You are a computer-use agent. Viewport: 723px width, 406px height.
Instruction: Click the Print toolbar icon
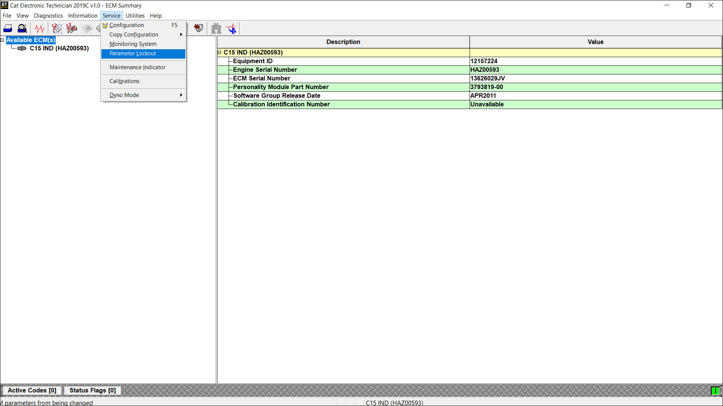point(8,29)
